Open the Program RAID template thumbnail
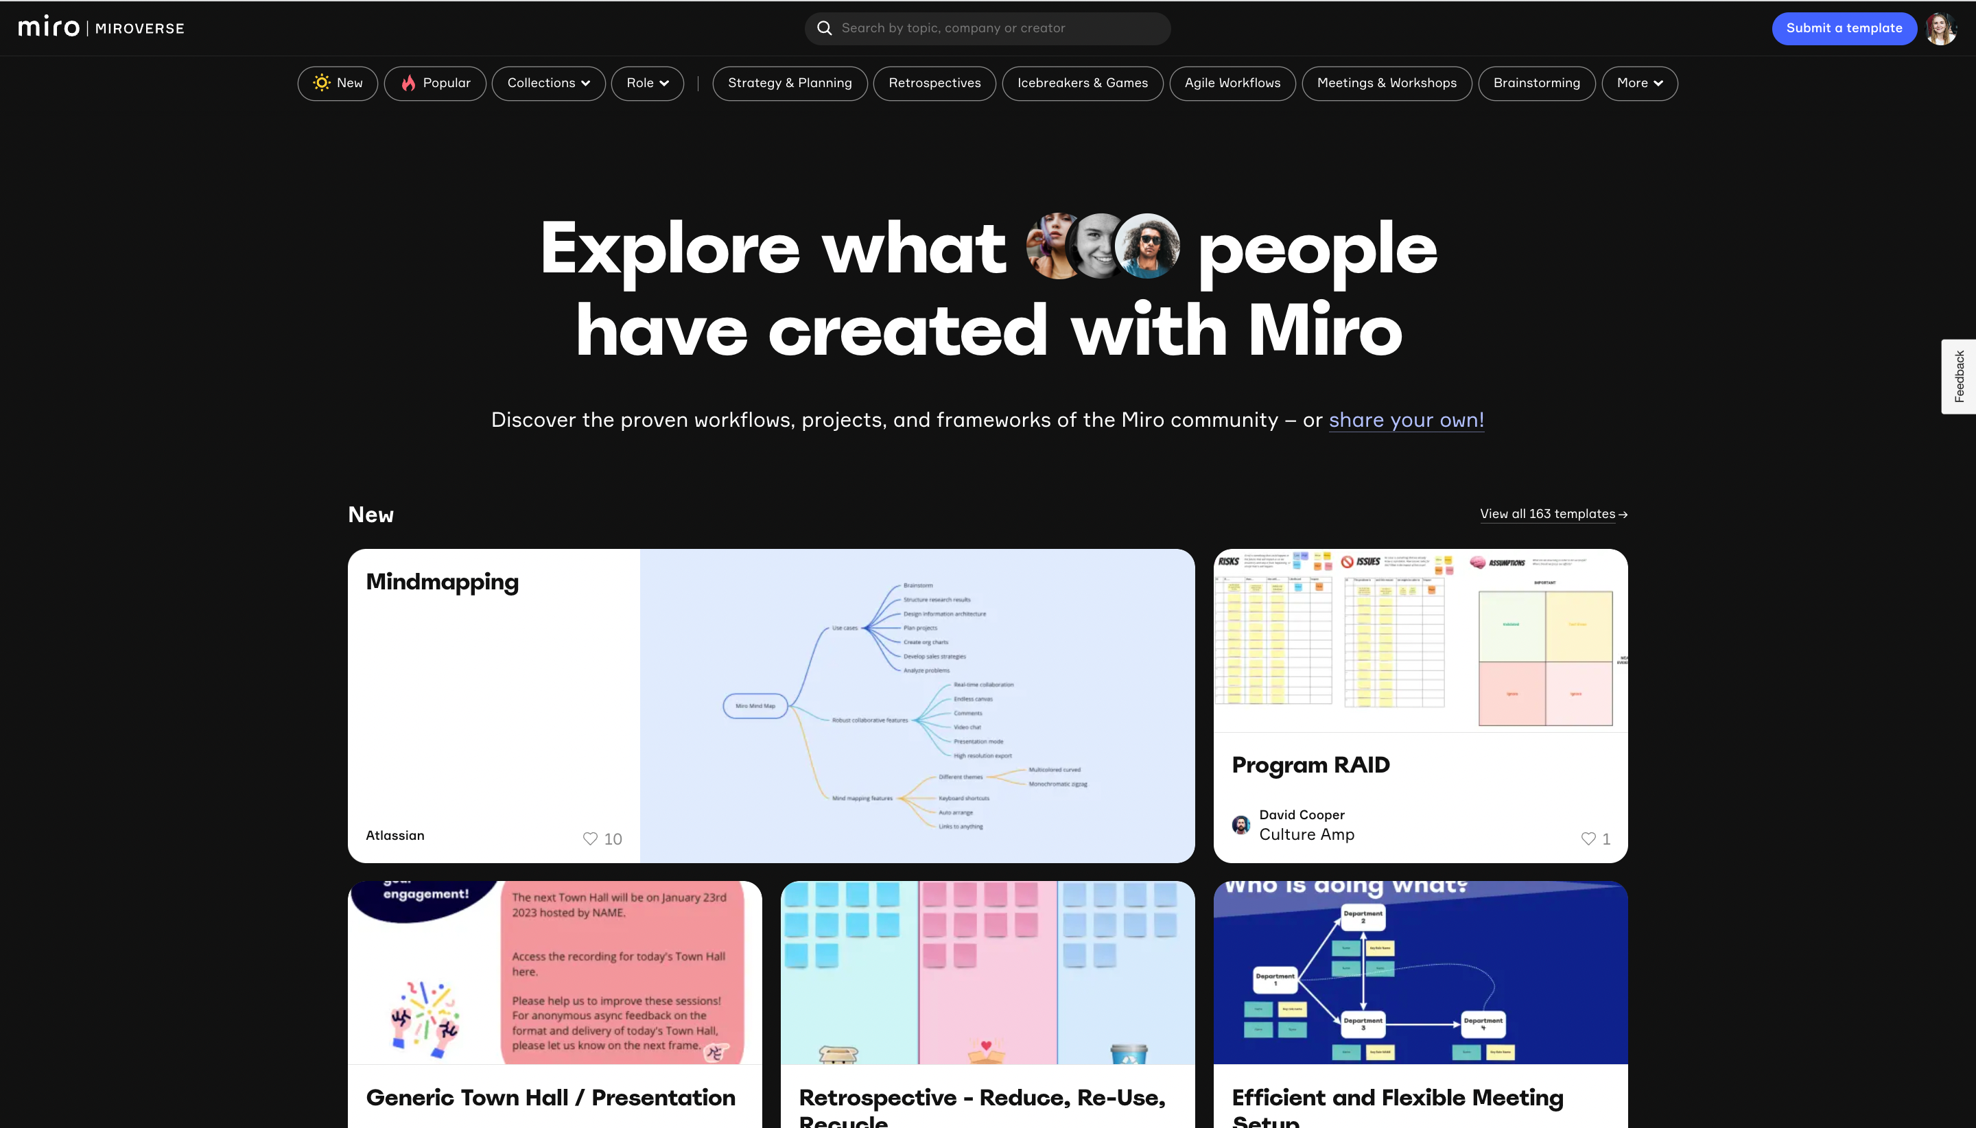This screenshot has width=1976, height=1128. pos(1421,641)
